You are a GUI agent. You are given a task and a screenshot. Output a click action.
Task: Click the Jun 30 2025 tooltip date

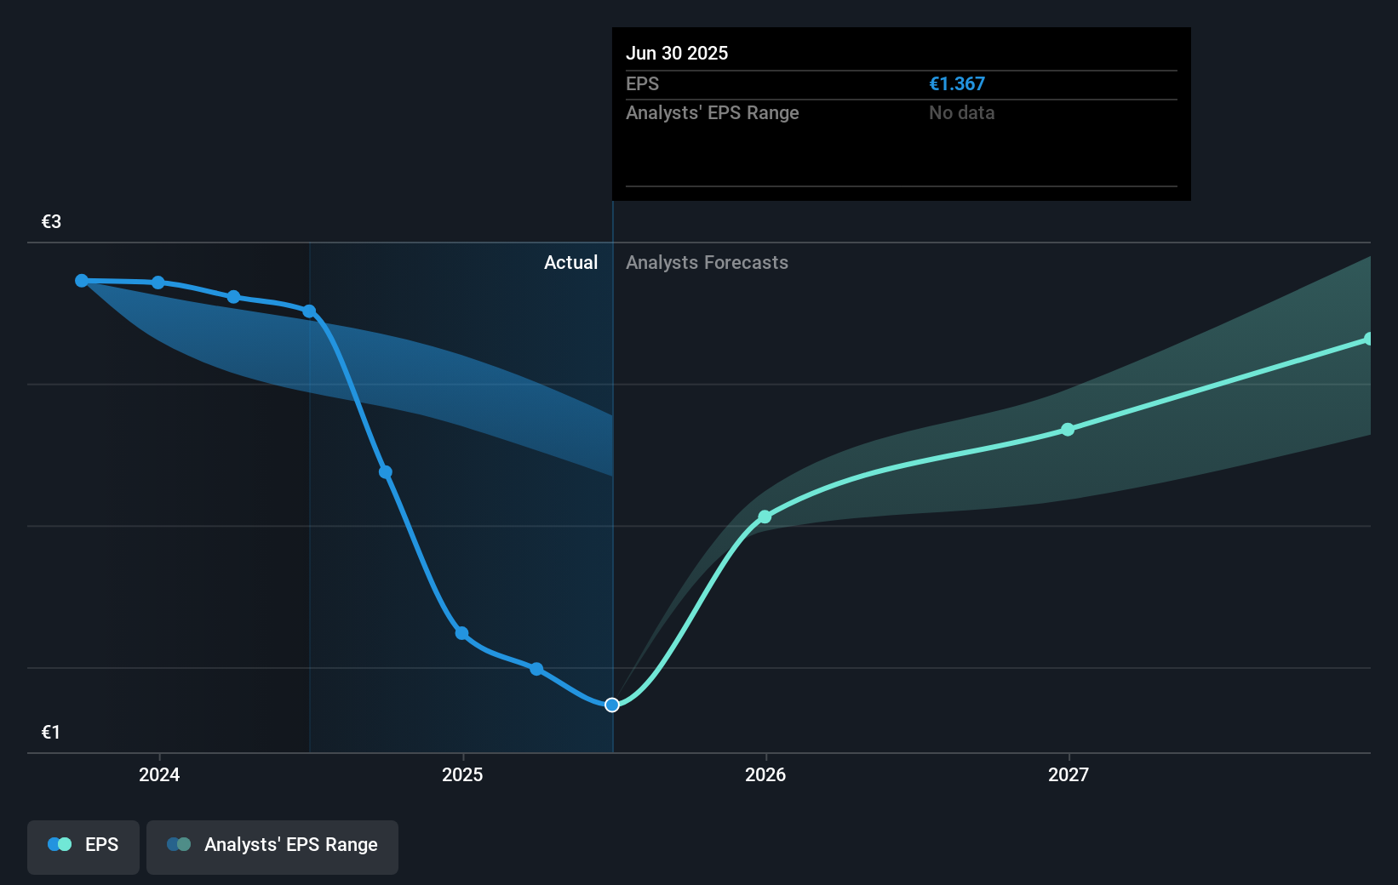(x=677, y=53)
